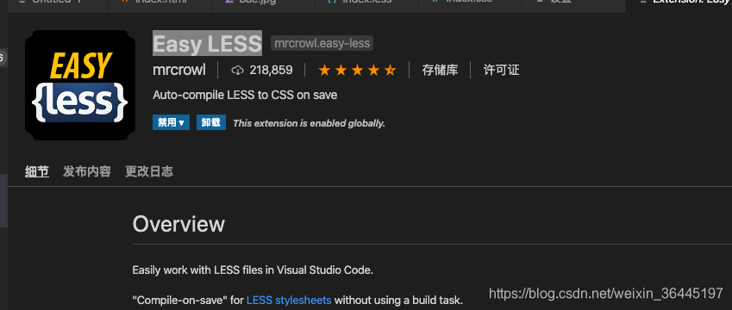Click the index.html tab file icon
Screen dimensions: 732x310
click(125, 2)
